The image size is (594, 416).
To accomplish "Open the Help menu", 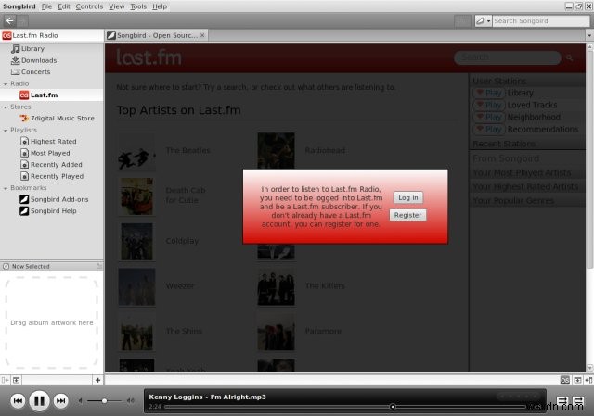I will click(x=160, y=6).
